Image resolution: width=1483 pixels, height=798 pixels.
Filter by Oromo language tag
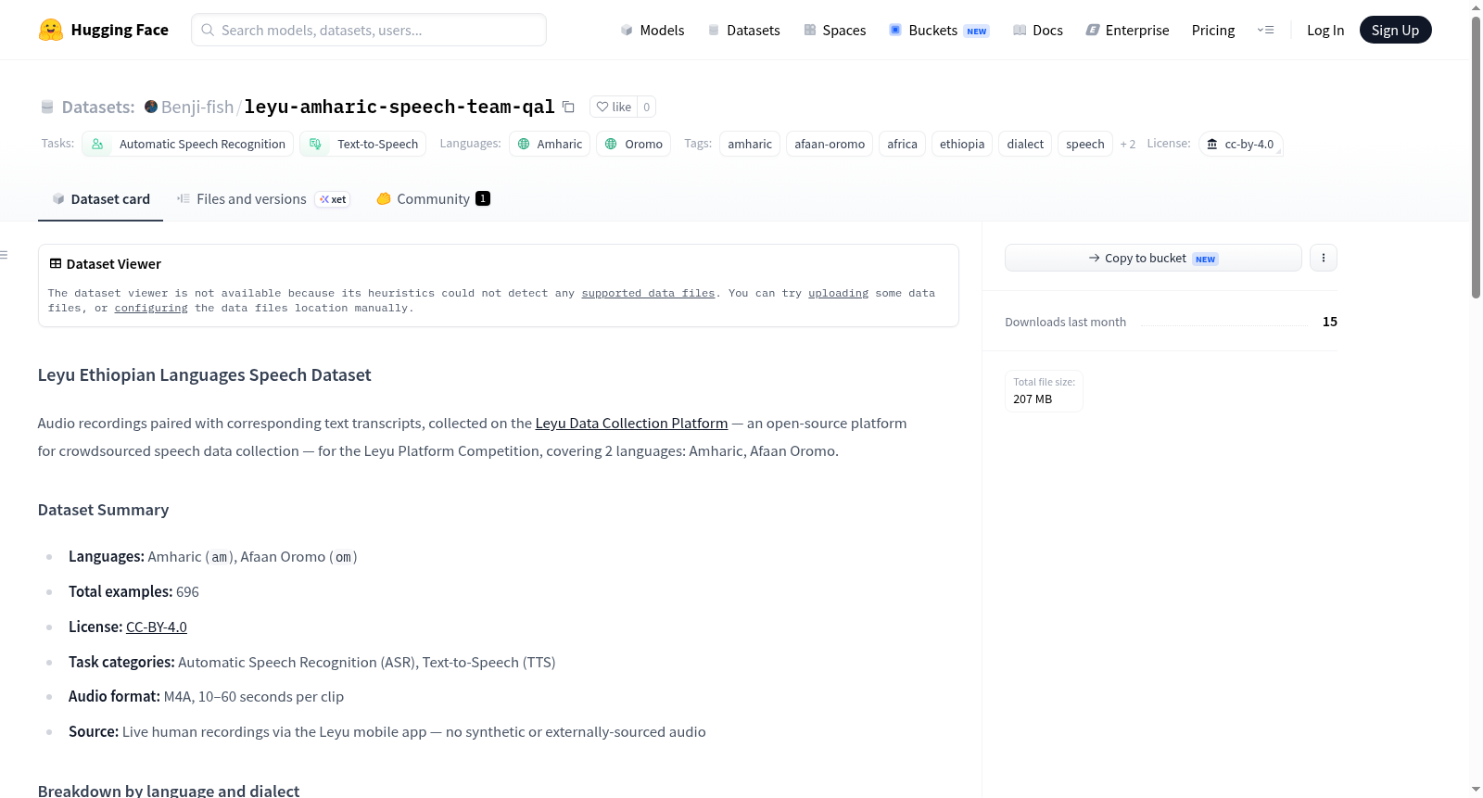coord(634,144)
